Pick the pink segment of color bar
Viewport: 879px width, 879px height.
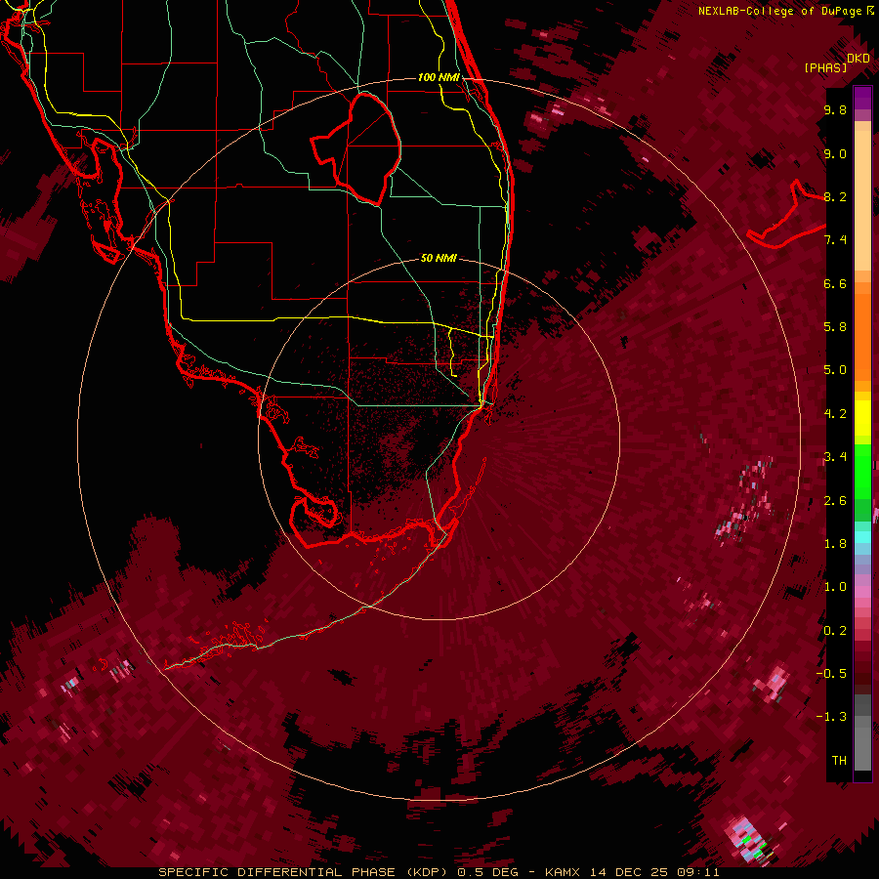[862, 592]
